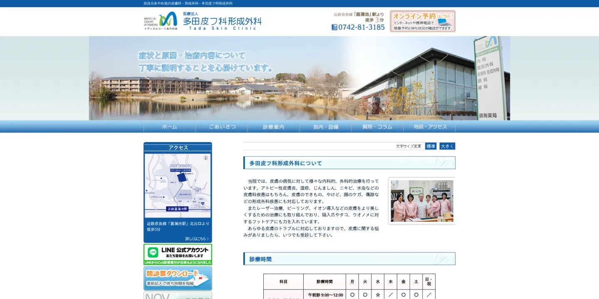
Task: Click the hero banner with the clinic building
Action: pos(299,78)
